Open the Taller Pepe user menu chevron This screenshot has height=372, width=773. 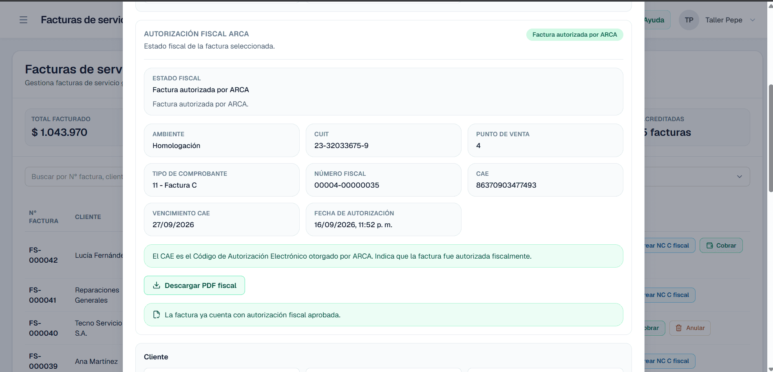click(753, 20)
